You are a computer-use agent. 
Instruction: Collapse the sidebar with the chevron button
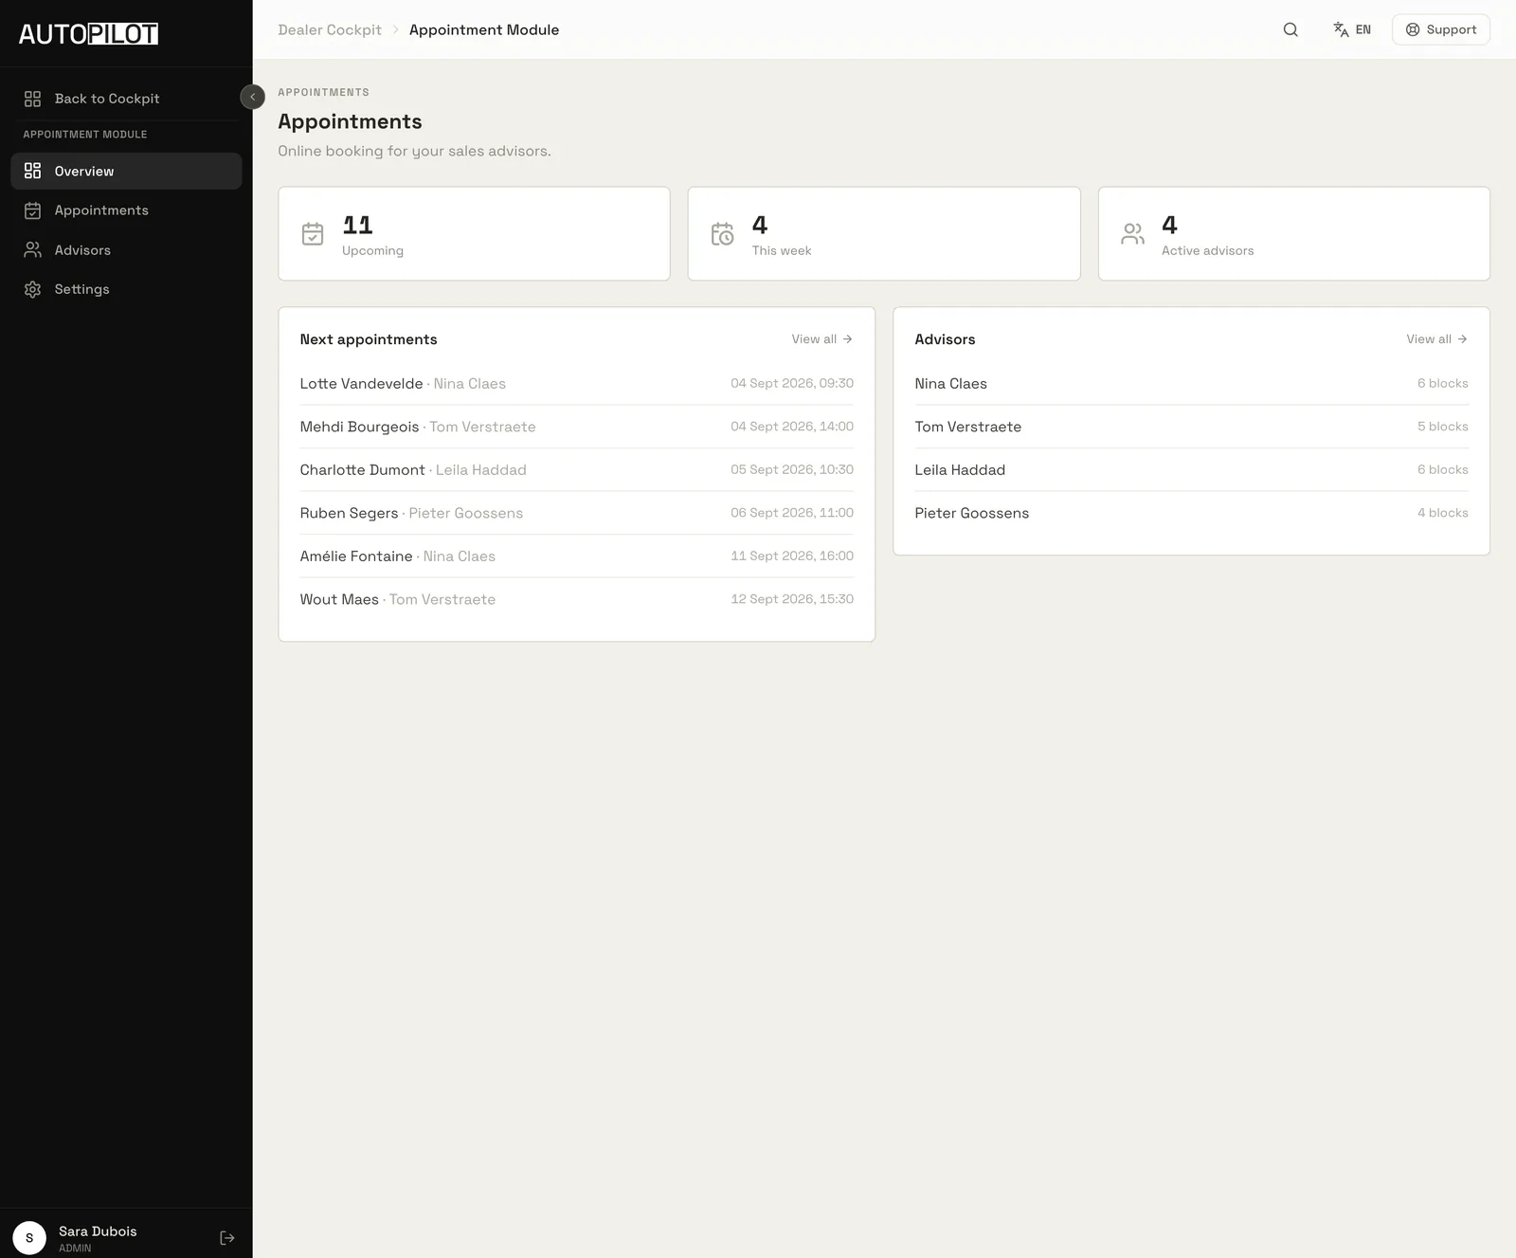pyautogui.click(x=252, y=97)
